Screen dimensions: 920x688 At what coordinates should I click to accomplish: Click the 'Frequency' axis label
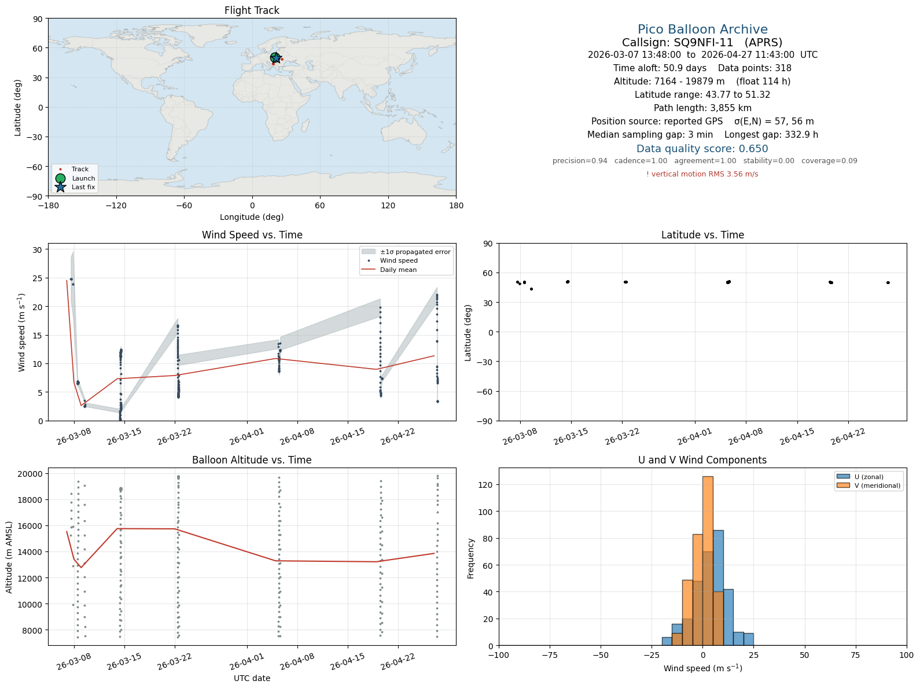coord(471,558)
